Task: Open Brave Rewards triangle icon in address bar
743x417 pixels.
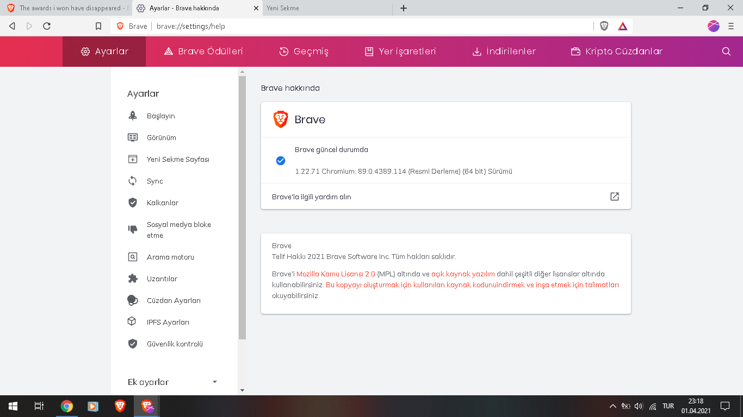Action: point(623,26)
